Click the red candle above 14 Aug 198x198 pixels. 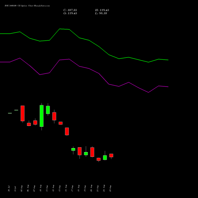tap(67, 131)
